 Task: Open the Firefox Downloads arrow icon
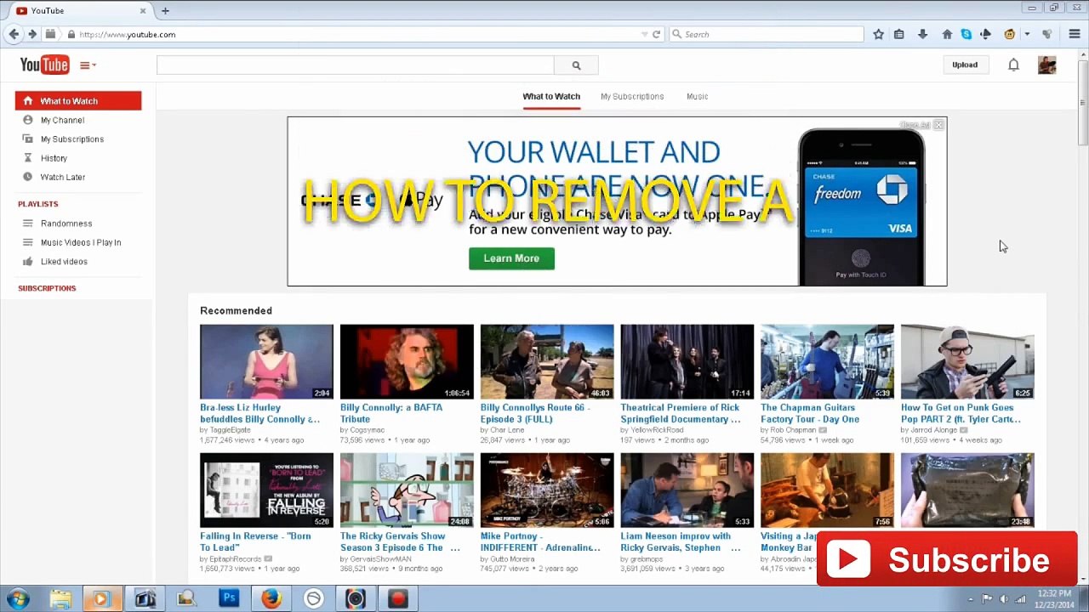[x=923, y=34]
